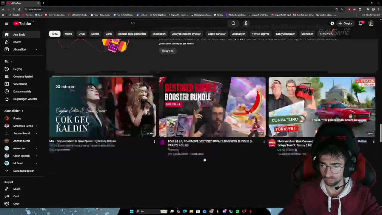Open Destined Rivals Booster Bundle thumbnail
This screenshot has width=382, height=215.
tap(212, 107)
